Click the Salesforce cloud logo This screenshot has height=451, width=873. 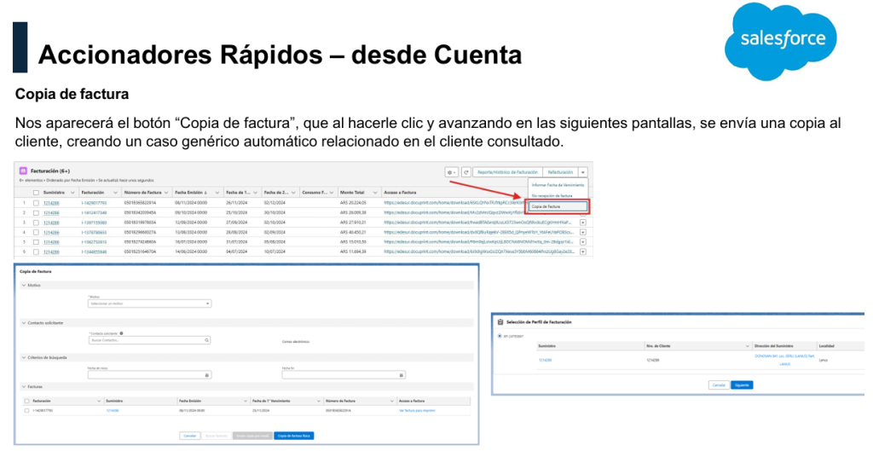coord(782,39)
